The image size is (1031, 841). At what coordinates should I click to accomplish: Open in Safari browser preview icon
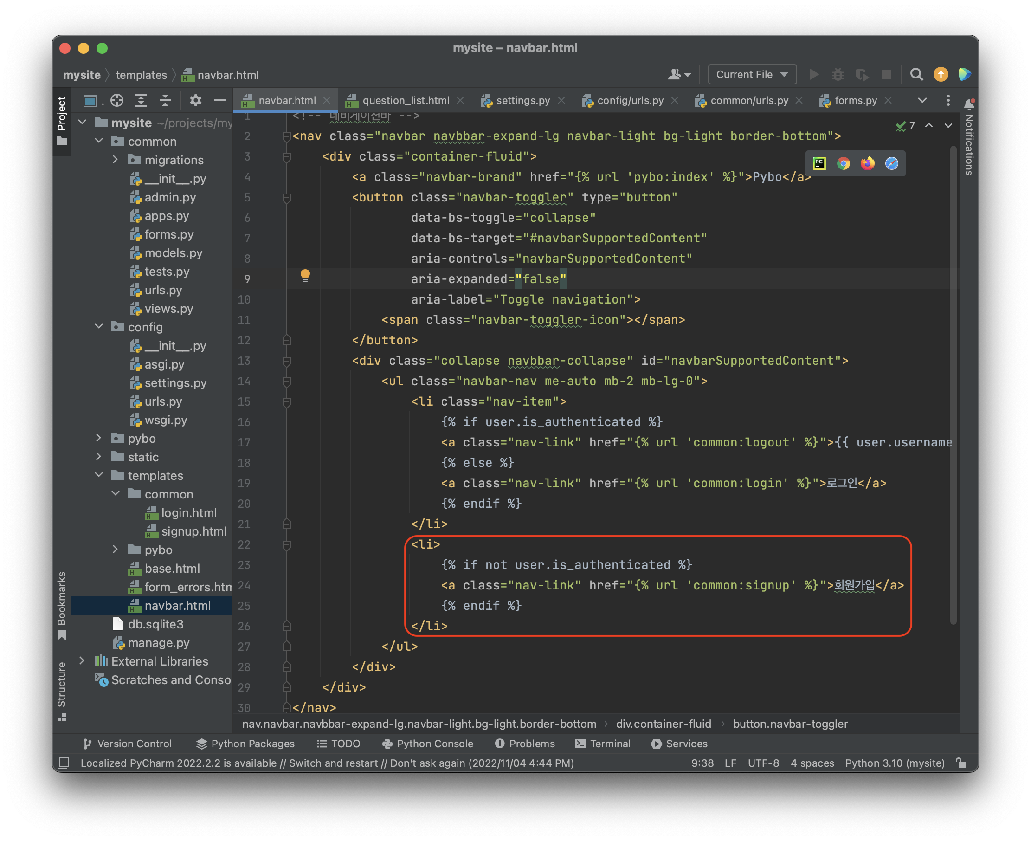891,164
